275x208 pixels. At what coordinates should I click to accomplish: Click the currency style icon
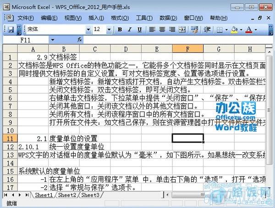tap(194, 30)
